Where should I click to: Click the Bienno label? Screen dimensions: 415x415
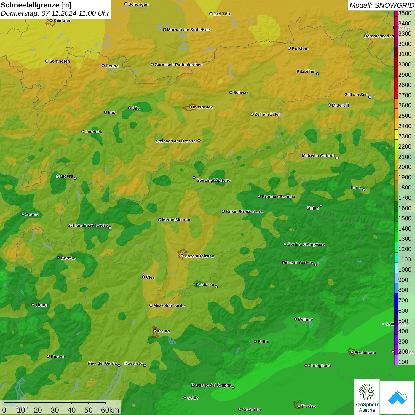58,357
